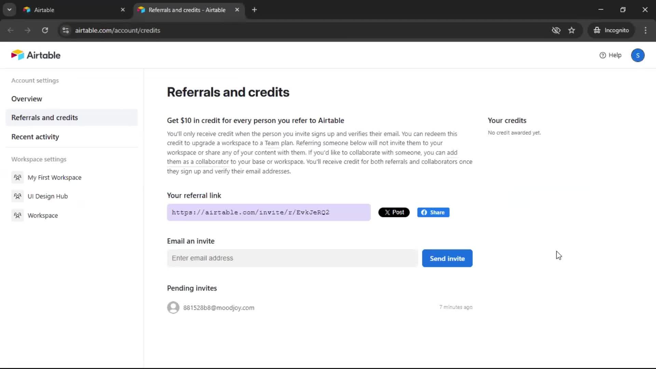This screenshot has height=369, width=656.
Task: Open the Help menu
Action: (x=611, y=55)
